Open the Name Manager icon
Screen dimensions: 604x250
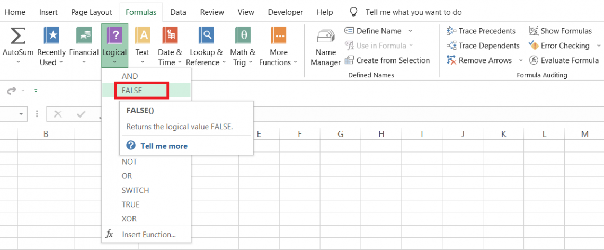pos(325,37)
